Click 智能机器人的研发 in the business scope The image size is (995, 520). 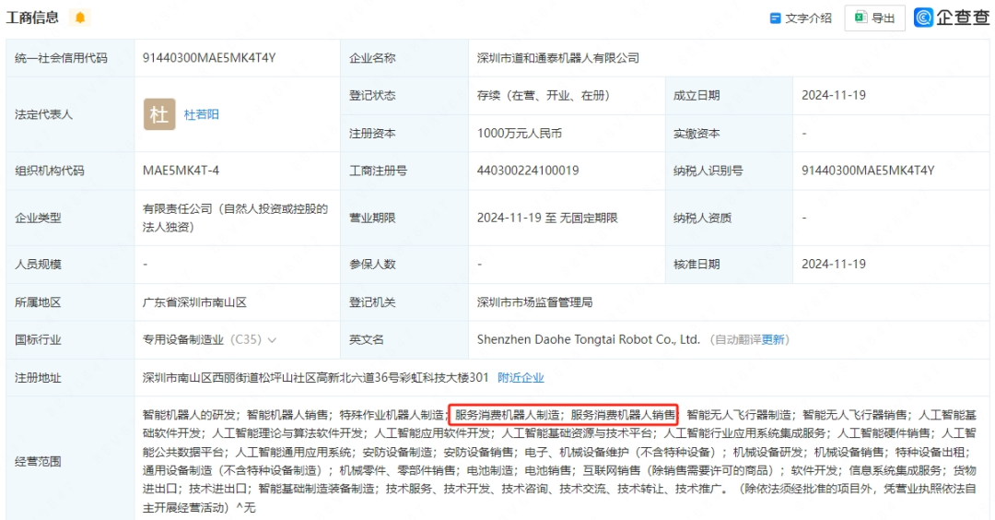(189, 415)
